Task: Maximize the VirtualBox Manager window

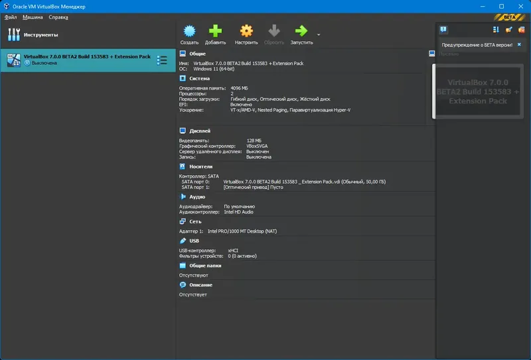Action: [502, 6]
